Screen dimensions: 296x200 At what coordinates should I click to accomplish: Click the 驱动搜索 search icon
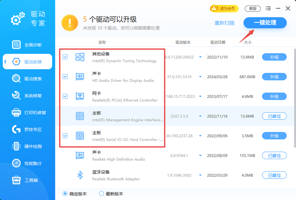(16, 79)
